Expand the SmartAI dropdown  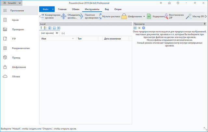pos(20,3)
